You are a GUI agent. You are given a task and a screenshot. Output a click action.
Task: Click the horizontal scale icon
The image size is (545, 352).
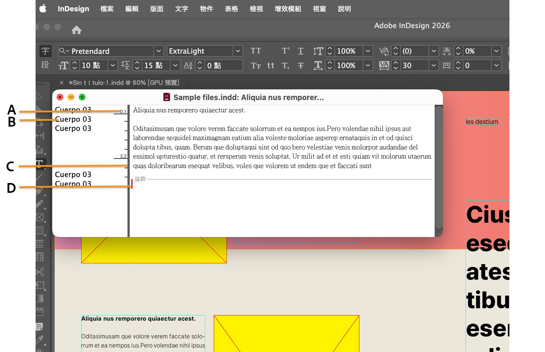coord(318,66)
